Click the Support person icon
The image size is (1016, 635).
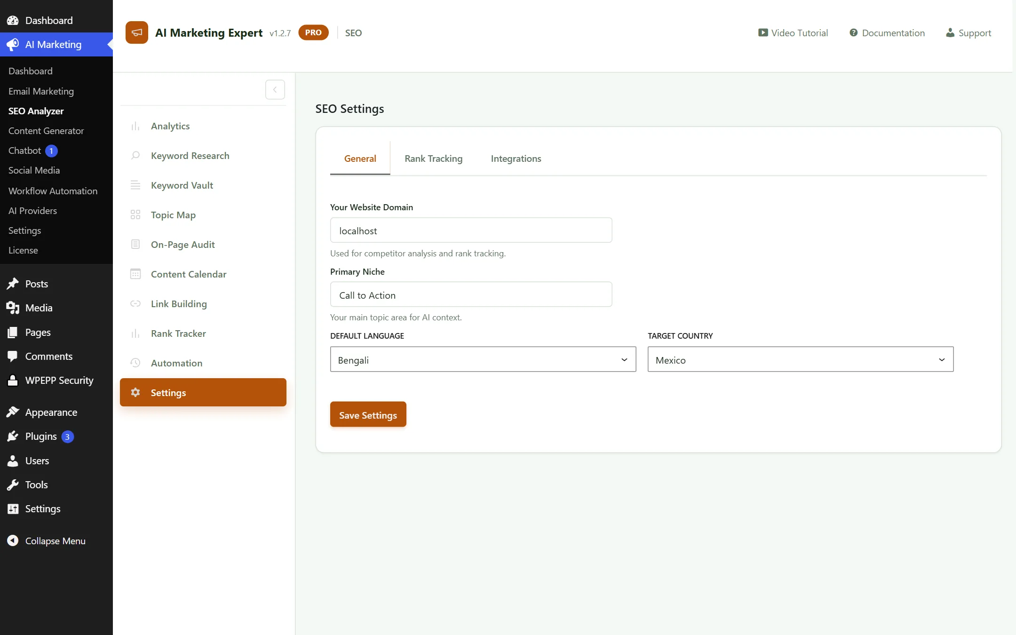[x=950, y=32]
